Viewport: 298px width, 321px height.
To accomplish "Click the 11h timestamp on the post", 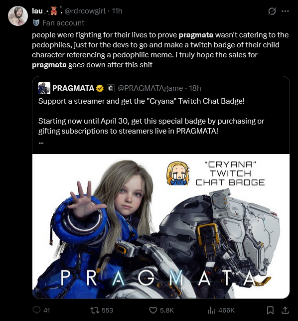I will [117, 11].
